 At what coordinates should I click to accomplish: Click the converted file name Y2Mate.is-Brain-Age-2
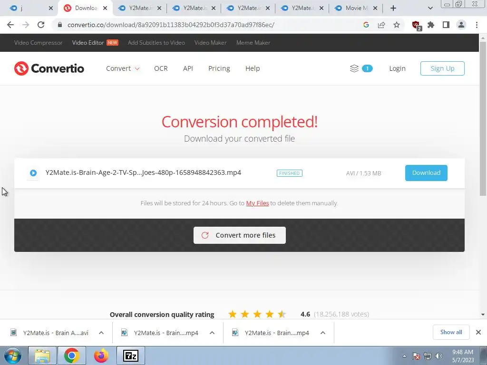[x=143, y=173]
